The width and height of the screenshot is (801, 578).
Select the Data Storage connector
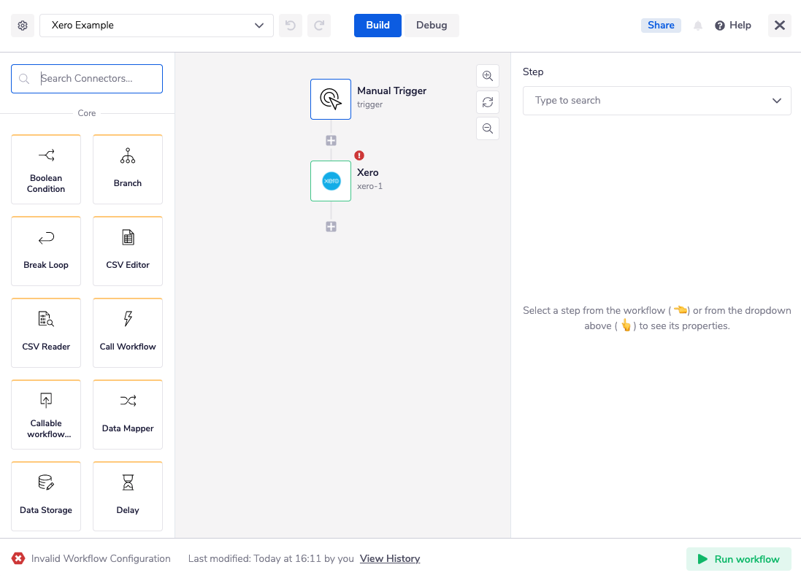point(45,496)
